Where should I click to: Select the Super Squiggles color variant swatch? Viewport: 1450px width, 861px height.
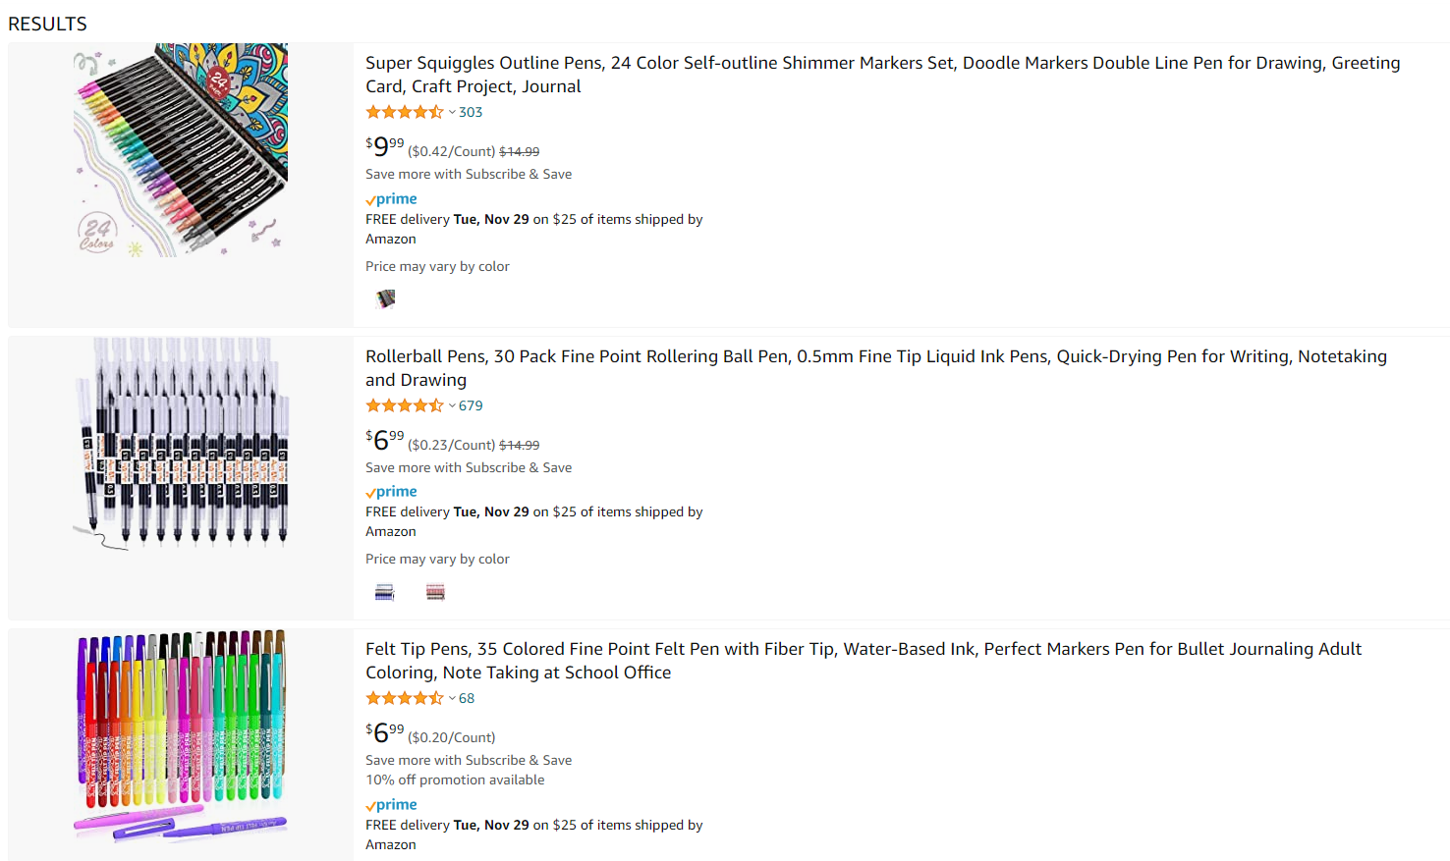[x=385, y=298]
